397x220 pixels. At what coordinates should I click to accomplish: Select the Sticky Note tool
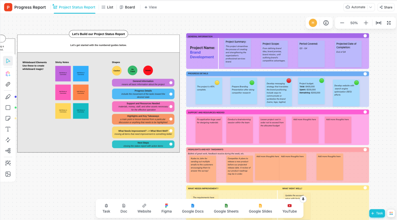(x=8, y=118)
